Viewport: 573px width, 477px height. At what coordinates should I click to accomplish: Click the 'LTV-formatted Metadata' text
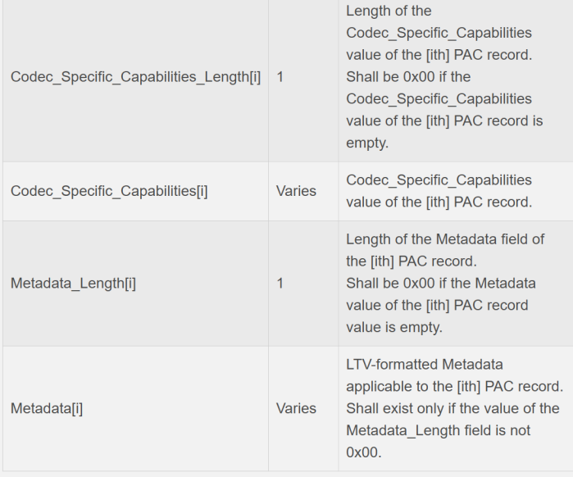pyautogui.click(x=425, y=364)
